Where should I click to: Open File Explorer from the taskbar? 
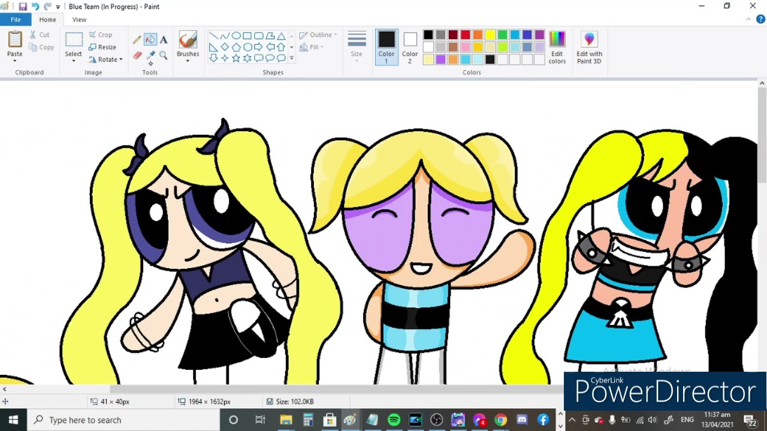point(286,420)
